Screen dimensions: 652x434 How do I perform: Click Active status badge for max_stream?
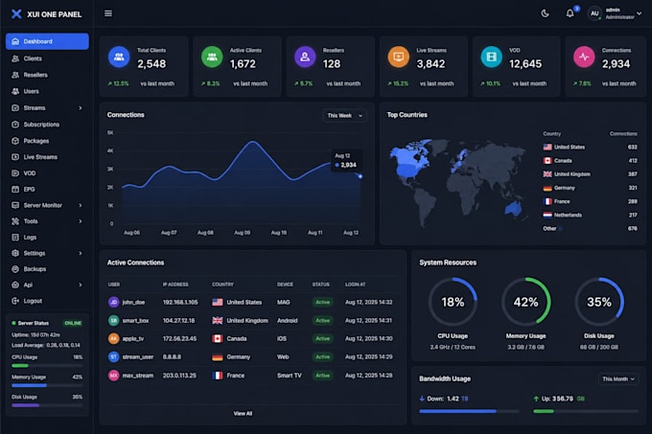323,376
